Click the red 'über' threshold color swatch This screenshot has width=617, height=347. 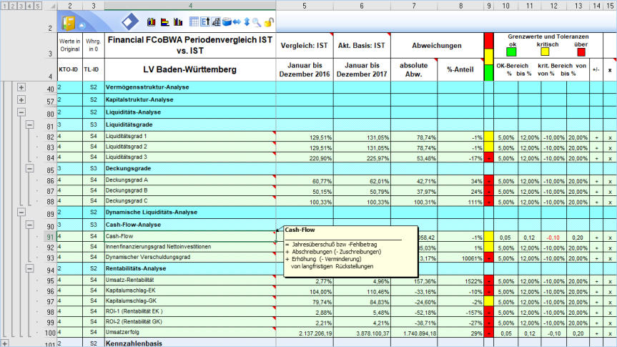coord(581,52)
